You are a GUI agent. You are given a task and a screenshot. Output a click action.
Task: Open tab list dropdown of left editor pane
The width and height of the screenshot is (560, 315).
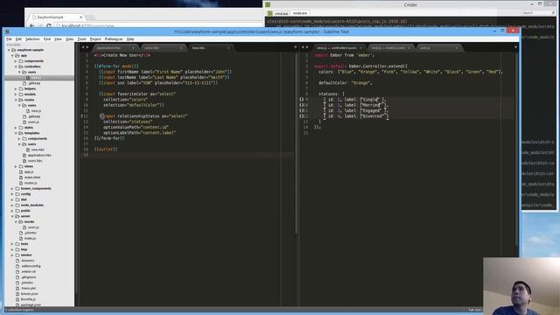pyautogui.click(x=296, y=47)
